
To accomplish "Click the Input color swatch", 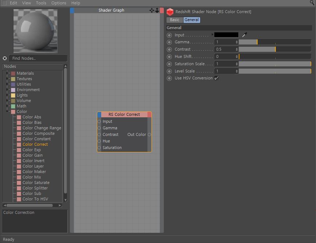I will click(x=226, y=35).
